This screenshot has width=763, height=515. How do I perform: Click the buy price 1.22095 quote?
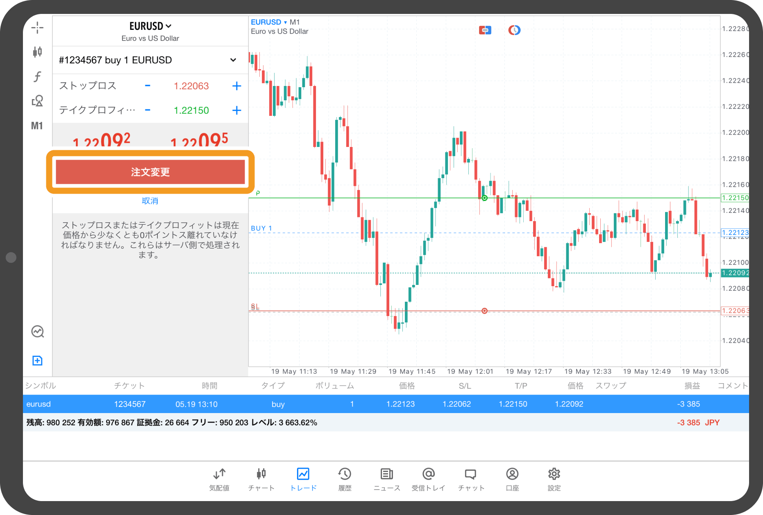click(199, 139)
